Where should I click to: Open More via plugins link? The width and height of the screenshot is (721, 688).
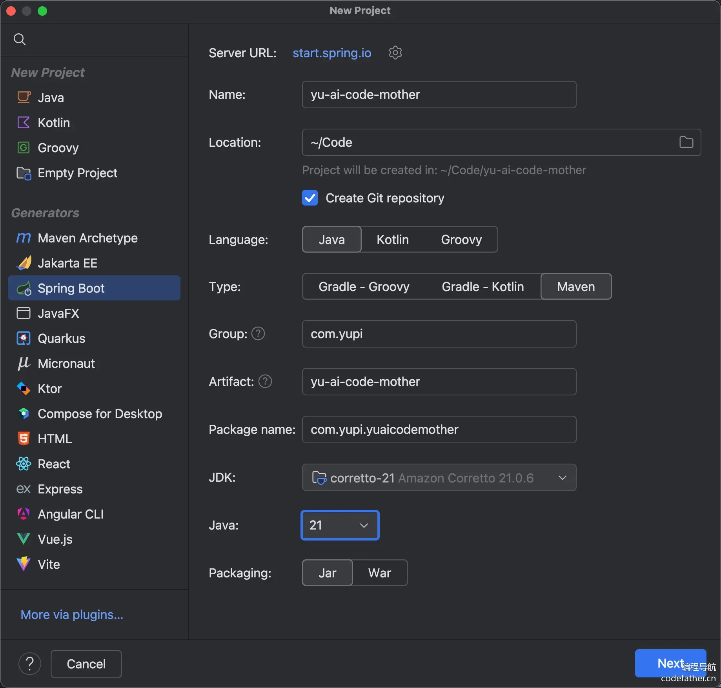(x=72, y=615)
